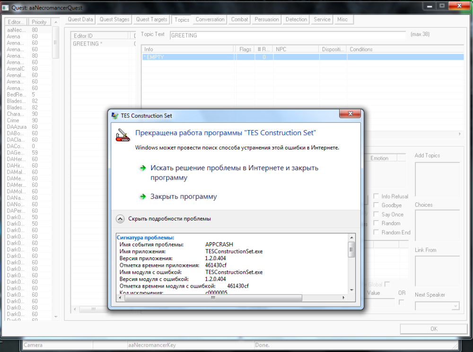The height and width of the screenshot is (352, 473).
Task: Click the Info column header
Action: coord(189,49)
